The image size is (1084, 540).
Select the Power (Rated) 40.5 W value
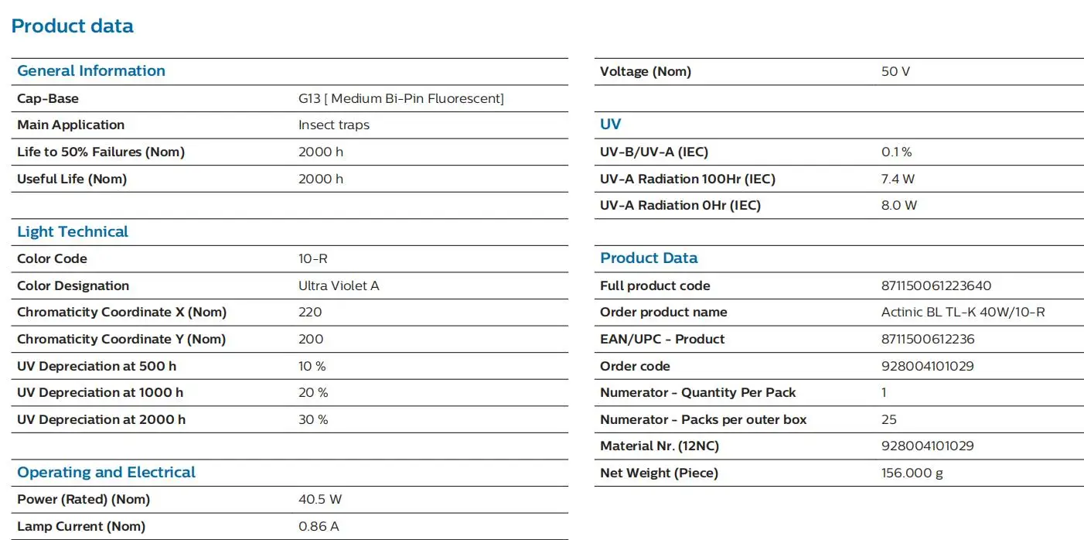pyautogui.click(x=320, y=500)
